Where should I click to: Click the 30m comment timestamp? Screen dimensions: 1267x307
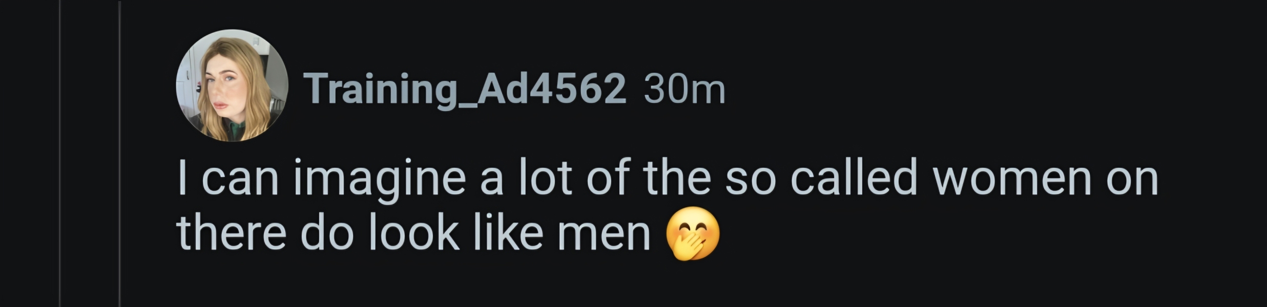(684, 89)
